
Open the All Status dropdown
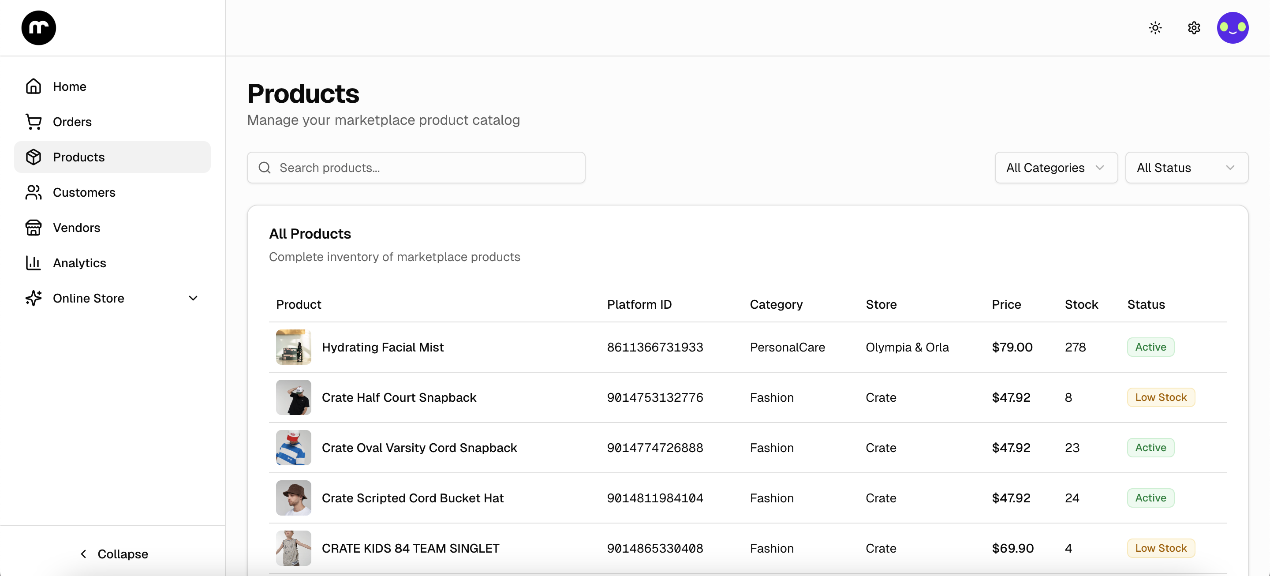point(1187,167)
